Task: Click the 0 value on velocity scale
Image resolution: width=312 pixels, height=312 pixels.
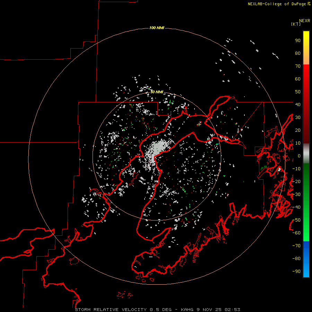Action: tap(299, 156)
